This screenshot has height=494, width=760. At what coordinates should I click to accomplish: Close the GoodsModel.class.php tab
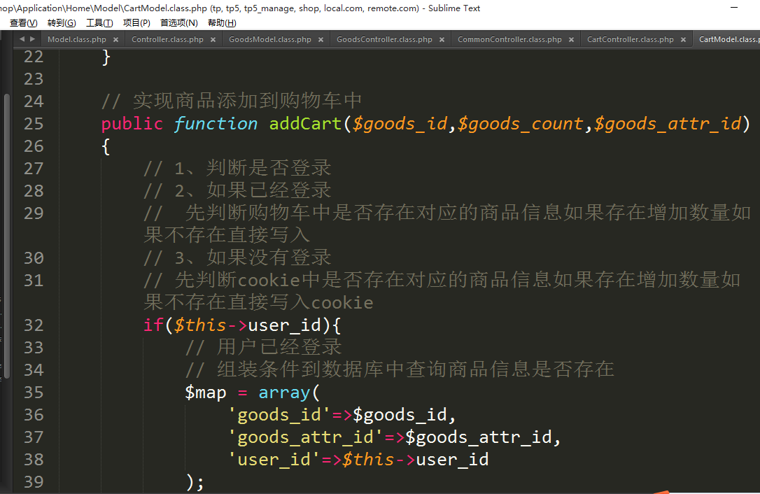pyautogui.click(x=321, y=40)
